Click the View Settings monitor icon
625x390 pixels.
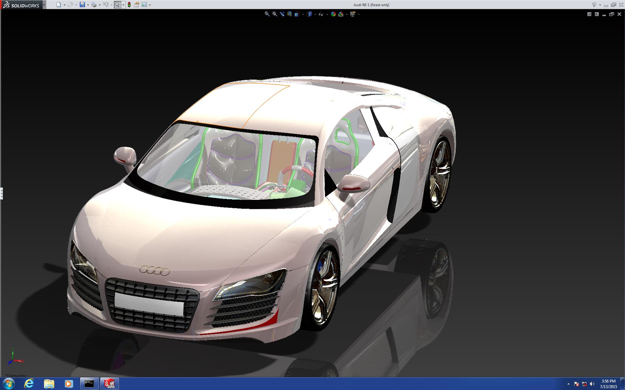[353, 14]
